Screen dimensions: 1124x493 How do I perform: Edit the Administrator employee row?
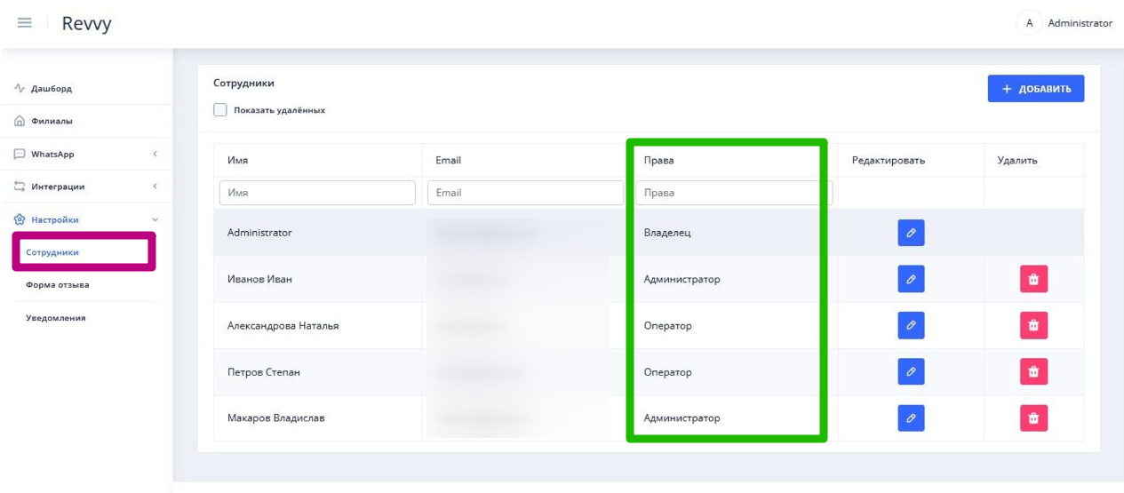click(911, 233)
